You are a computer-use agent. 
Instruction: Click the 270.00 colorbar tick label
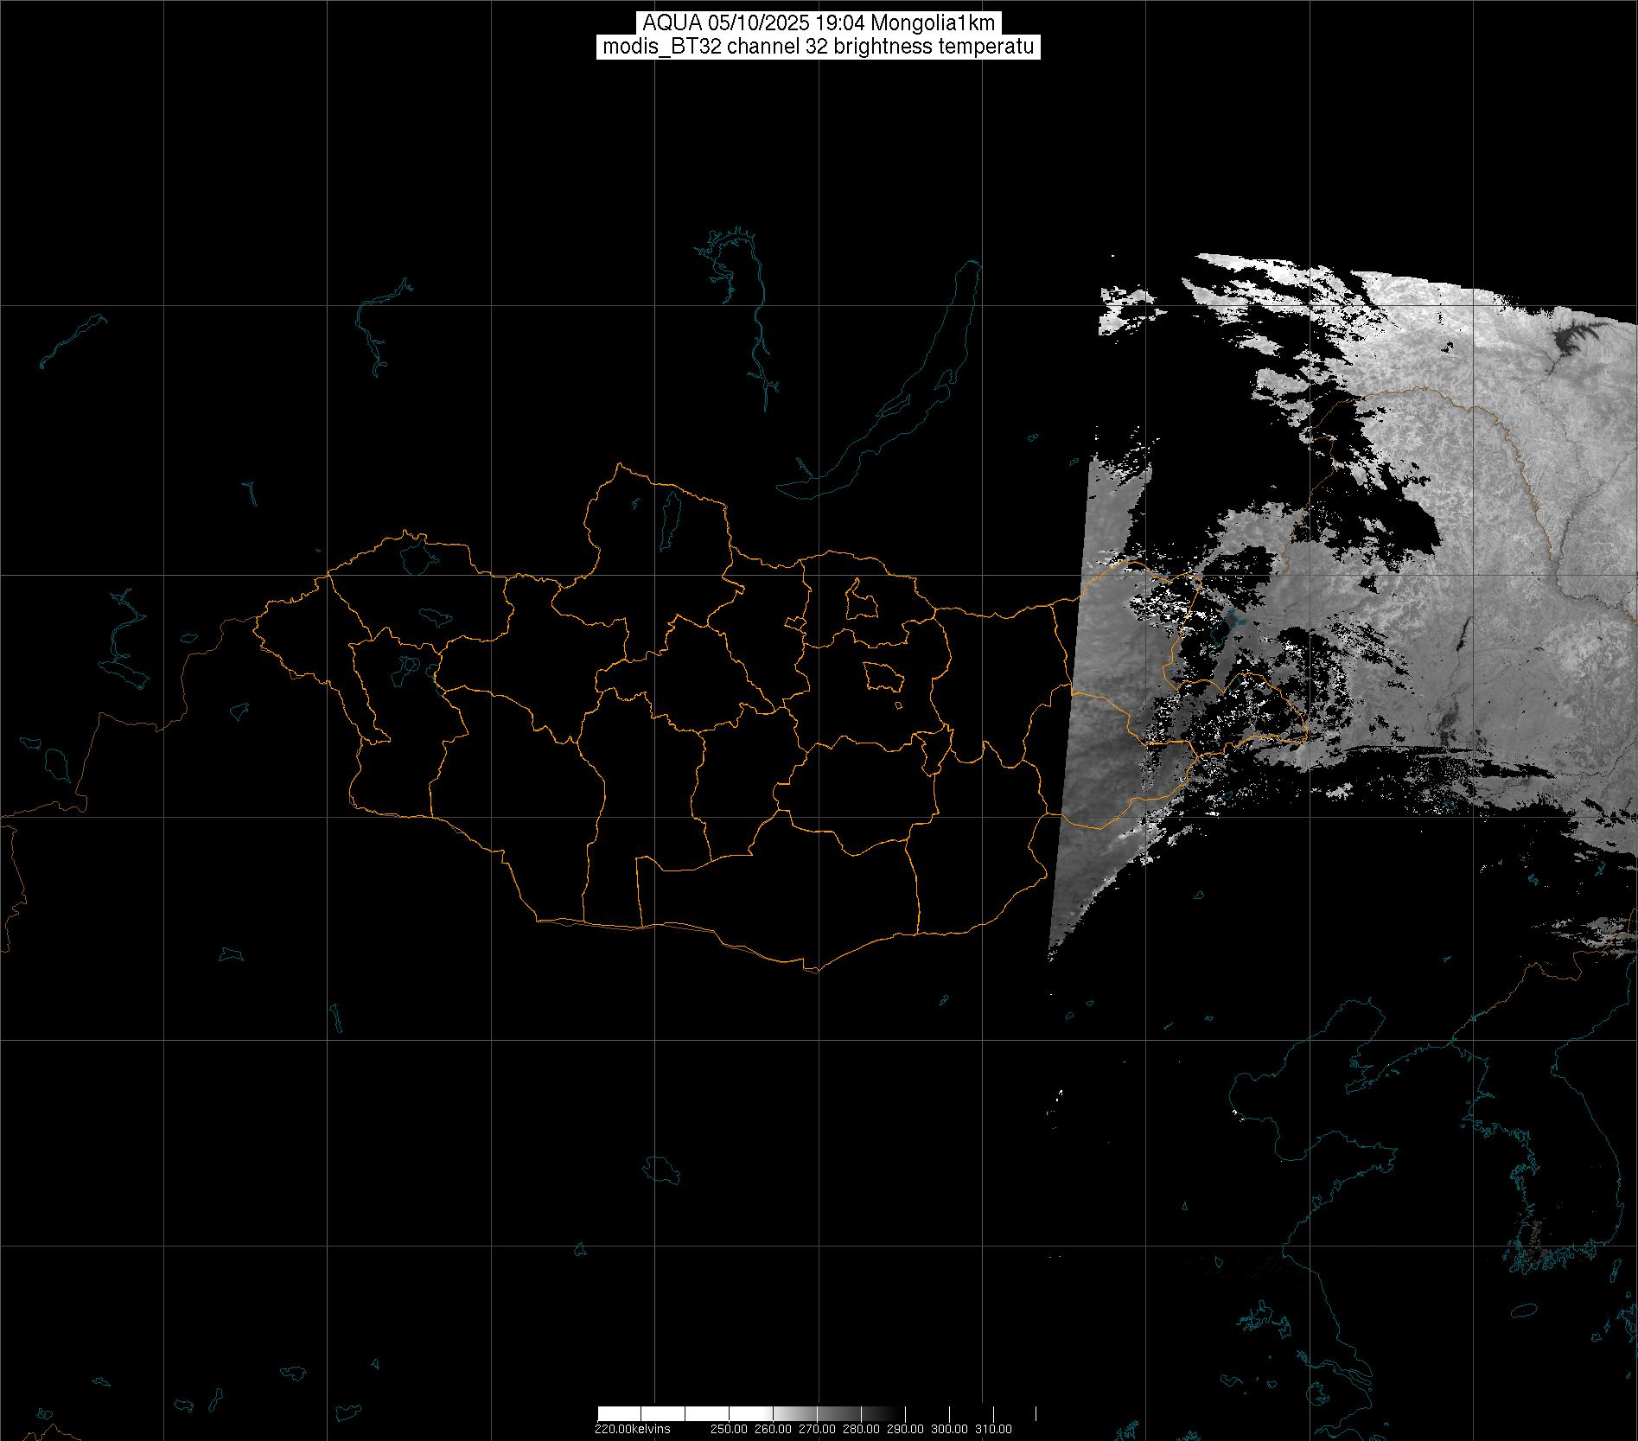click(817, 1429)
